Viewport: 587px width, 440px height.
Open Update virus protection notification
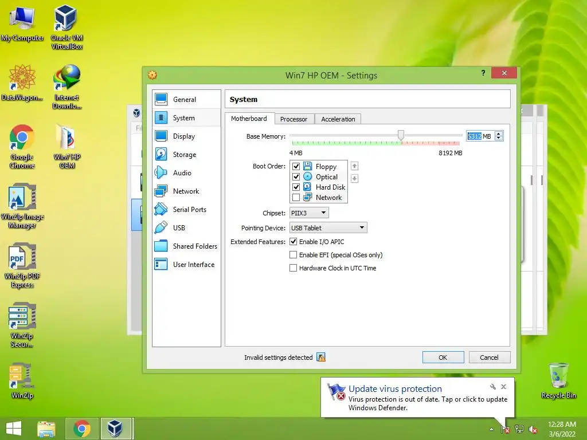coord(417,398)
